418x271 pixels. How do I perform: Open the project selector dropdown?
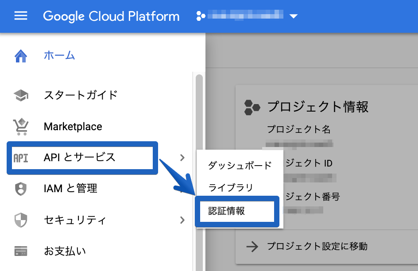coord(294,16)
